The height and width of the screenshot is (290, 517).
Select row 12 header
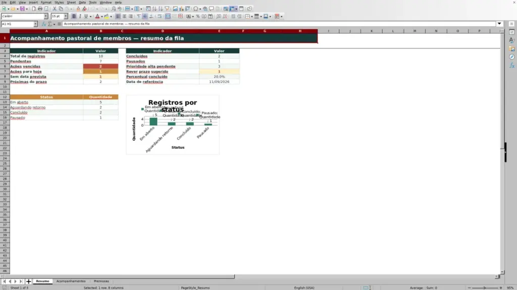[x=5, y=97]
